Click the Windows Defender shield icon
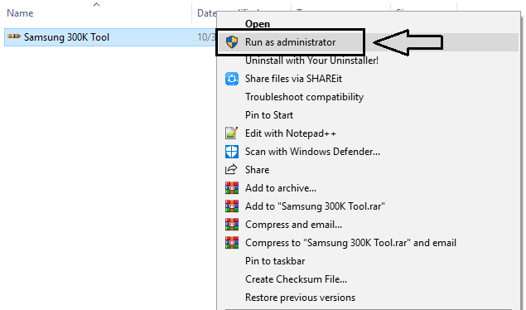Viewport: 526px width, 310px height. click(232, 152)
